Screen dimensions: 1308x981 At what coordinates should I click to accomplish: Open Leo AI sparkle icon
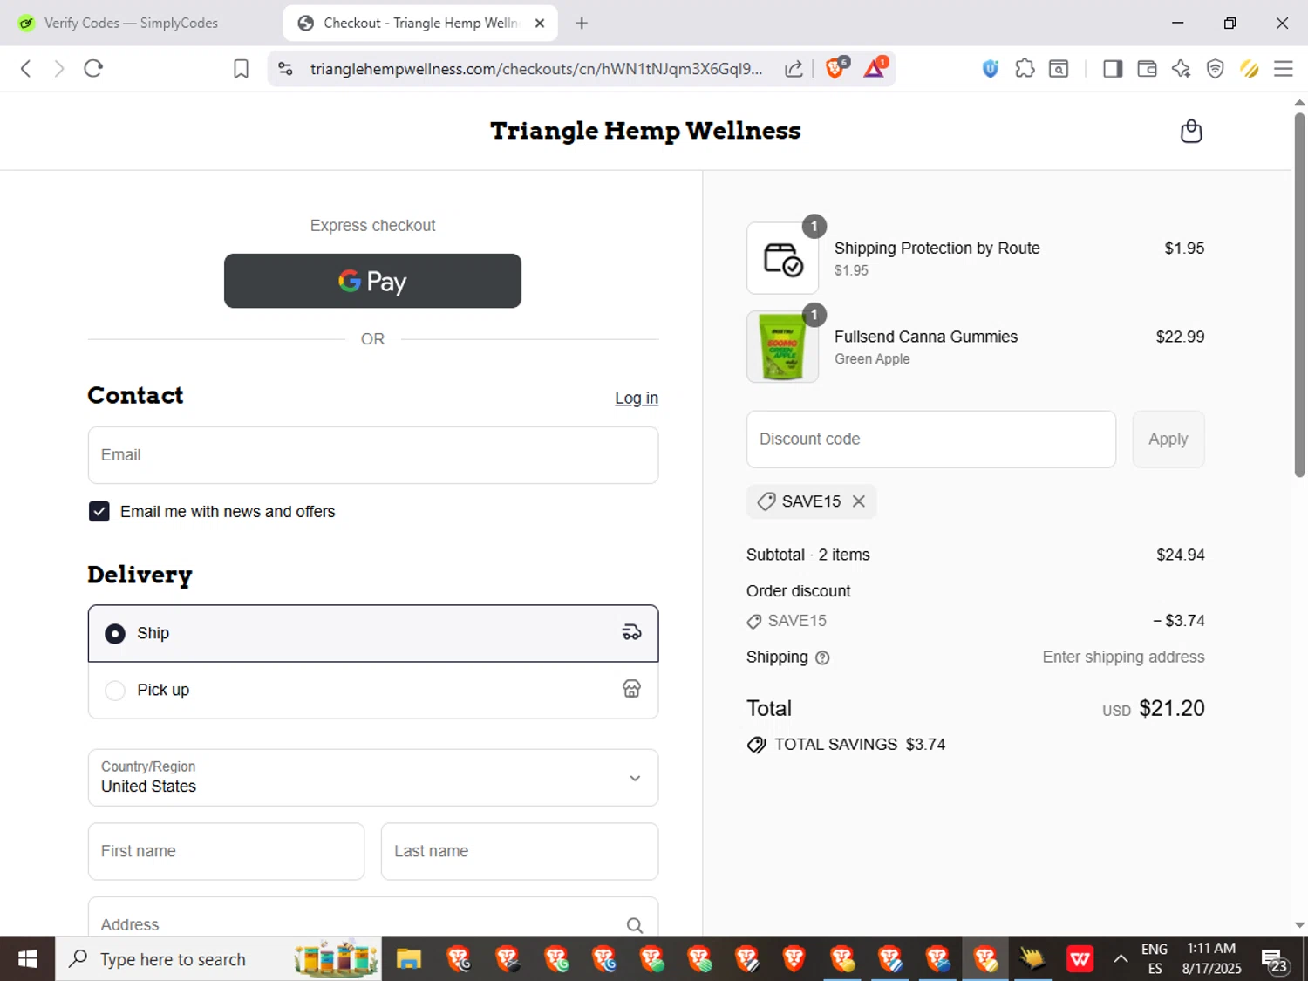(x=1181, y=69)
